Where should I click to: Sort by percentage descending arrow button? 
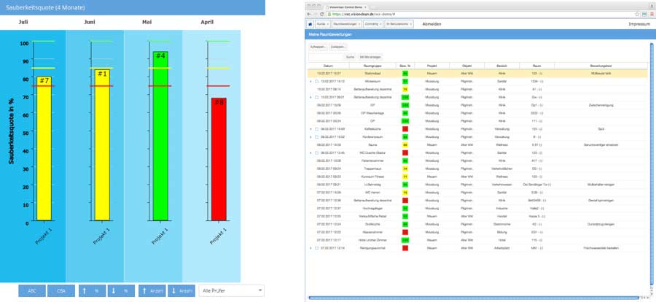(122, 290)
